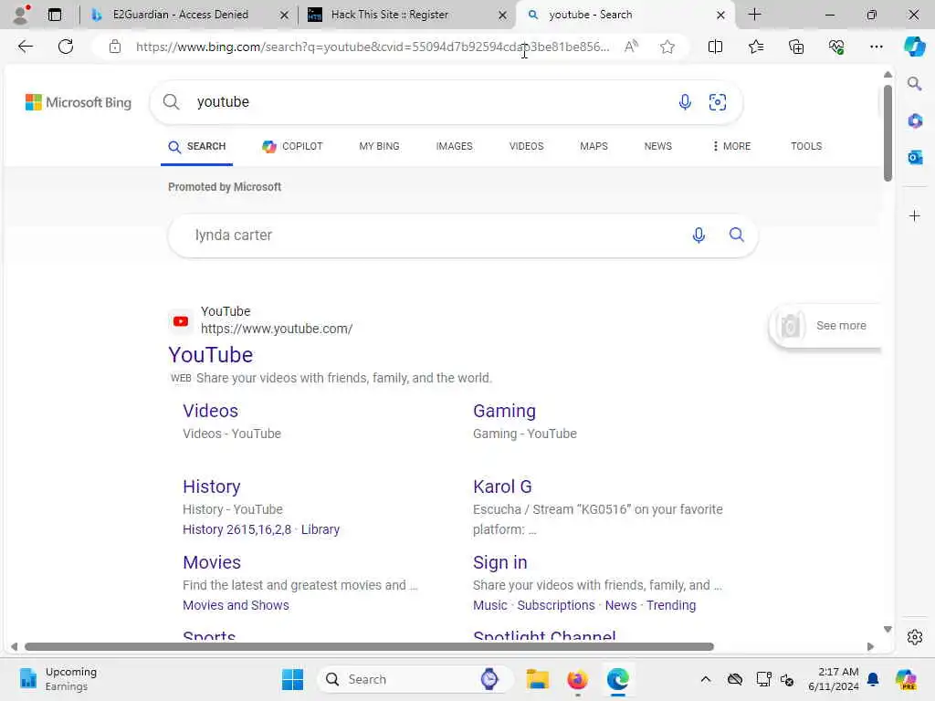Click the YouTube red favicon

(x=181, y=322)
